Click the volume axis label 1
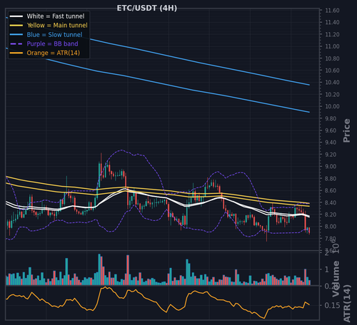 327,269
